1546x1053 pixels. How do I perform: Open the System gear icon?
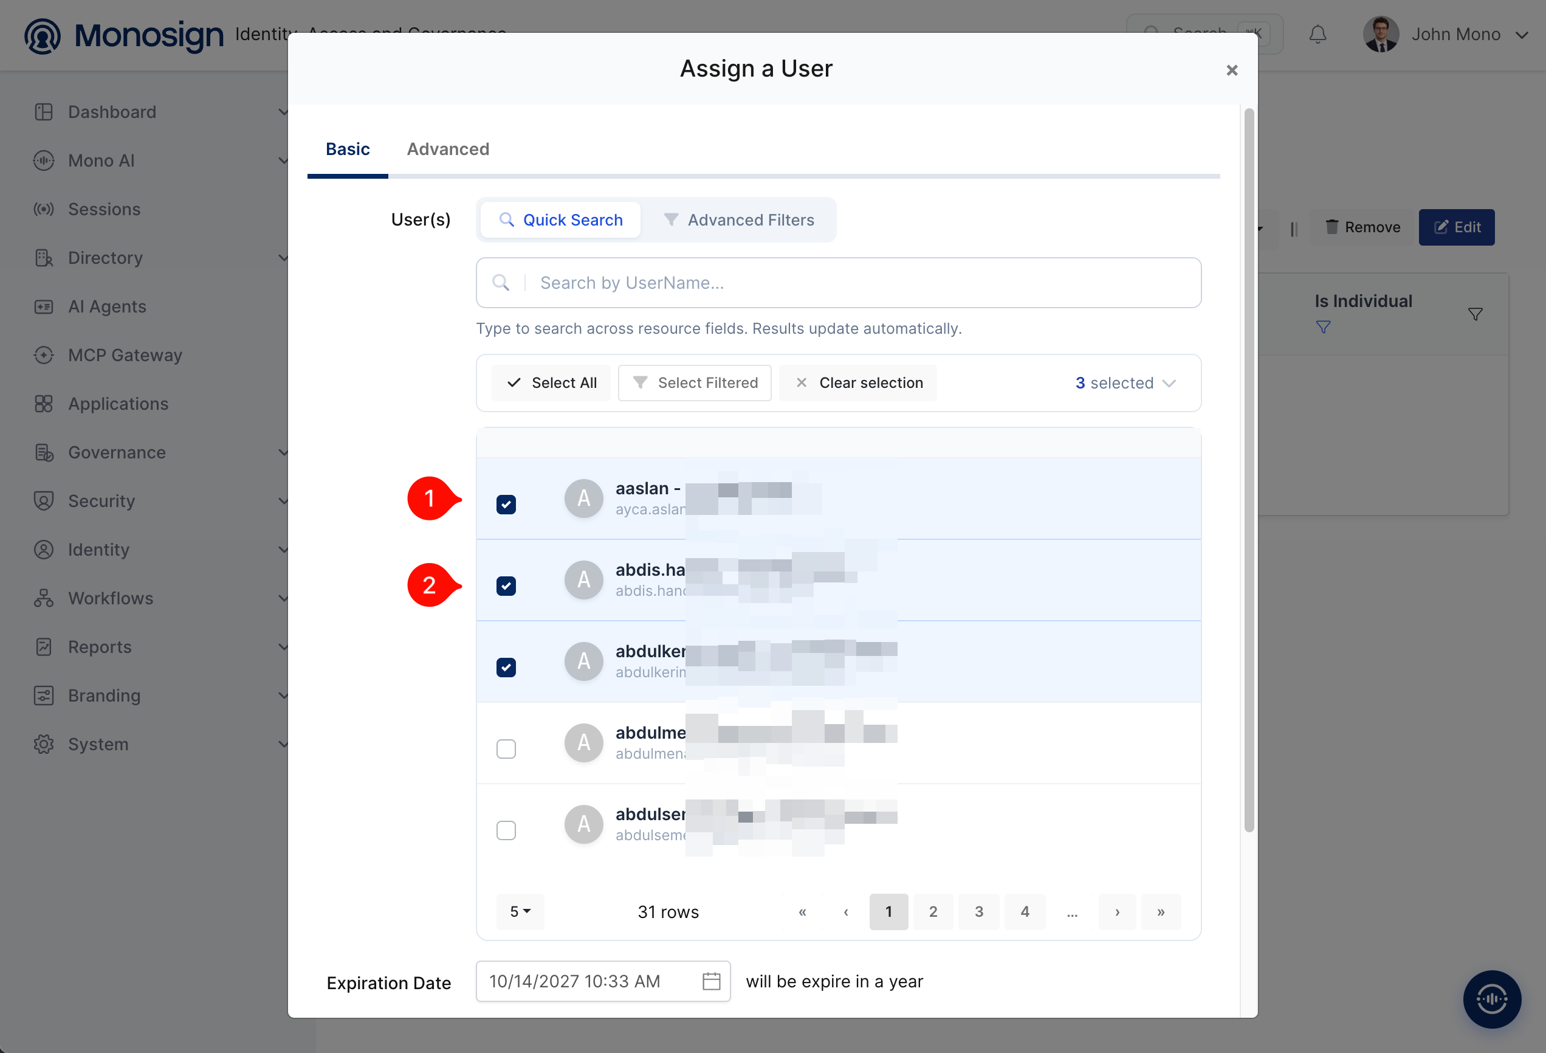[x=44, y=744]
